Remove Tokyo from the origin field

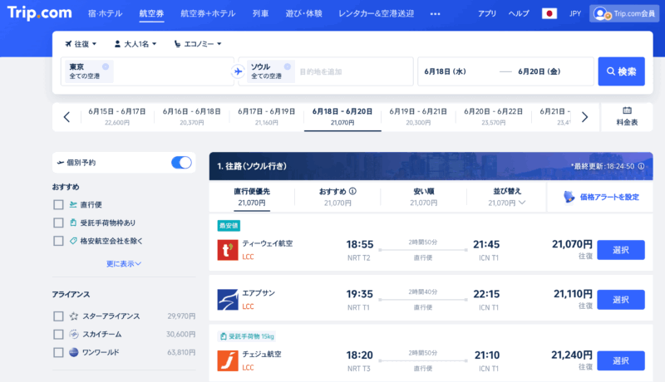(x=106, y=66)
